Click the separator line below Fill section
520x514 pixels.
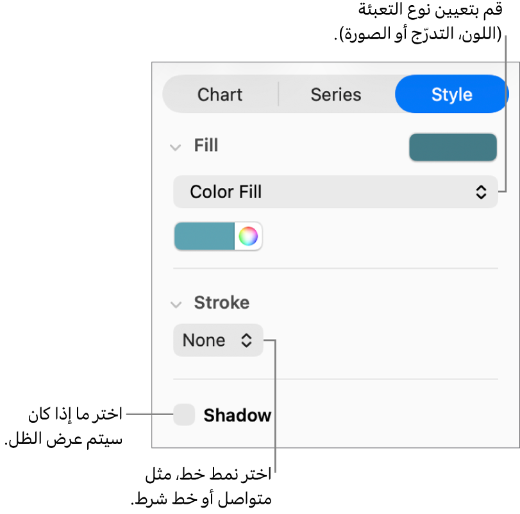335,268
